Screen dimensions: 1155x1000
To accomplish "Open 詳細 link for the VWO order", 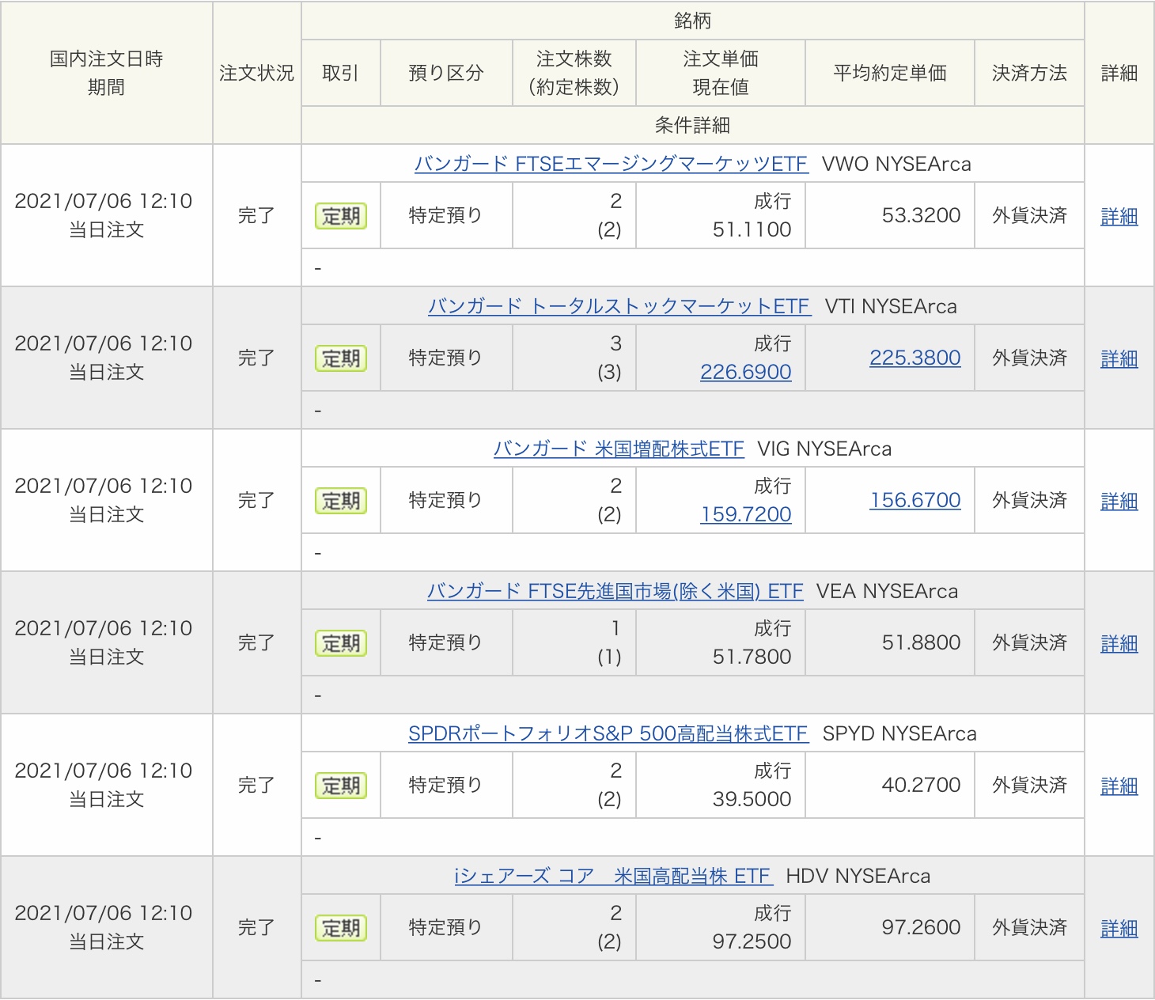I will coord(1119,216).
